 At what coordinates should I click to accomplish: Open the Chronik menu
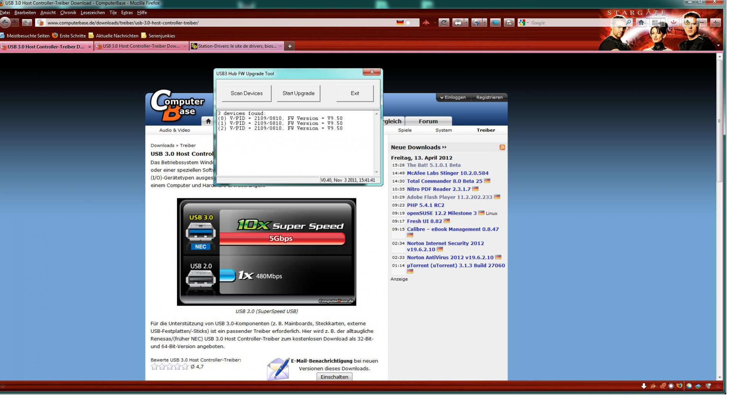pyautogui.click(x=68, y=13)
